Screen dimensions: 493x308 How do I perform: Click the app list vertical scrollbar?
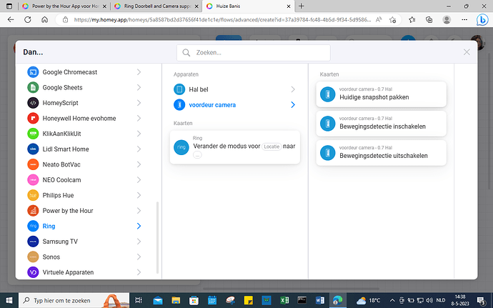coord(157,237)
